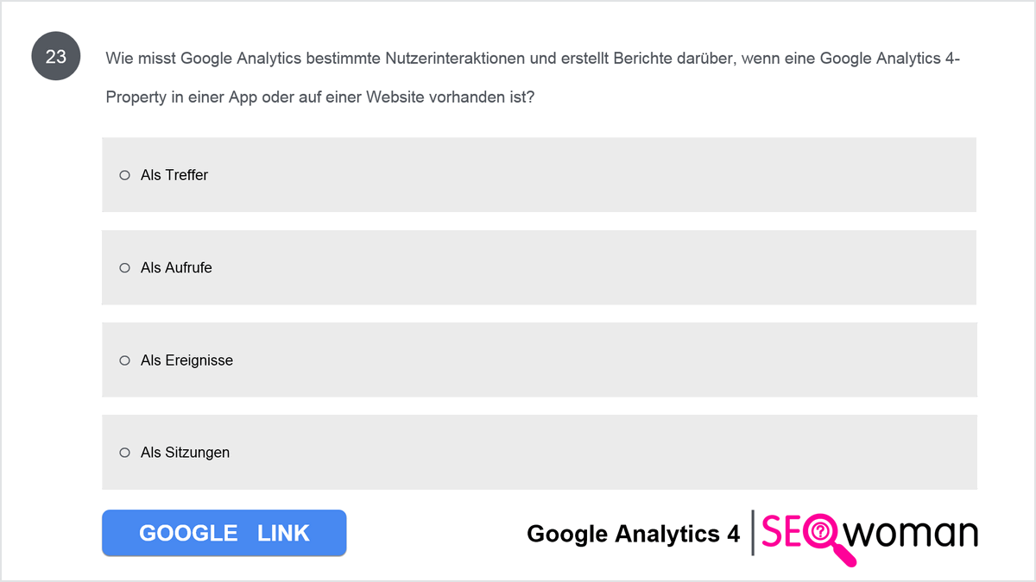Click the word "LINK" on the blue button
1036x582 pixels.
click(283, 533)
